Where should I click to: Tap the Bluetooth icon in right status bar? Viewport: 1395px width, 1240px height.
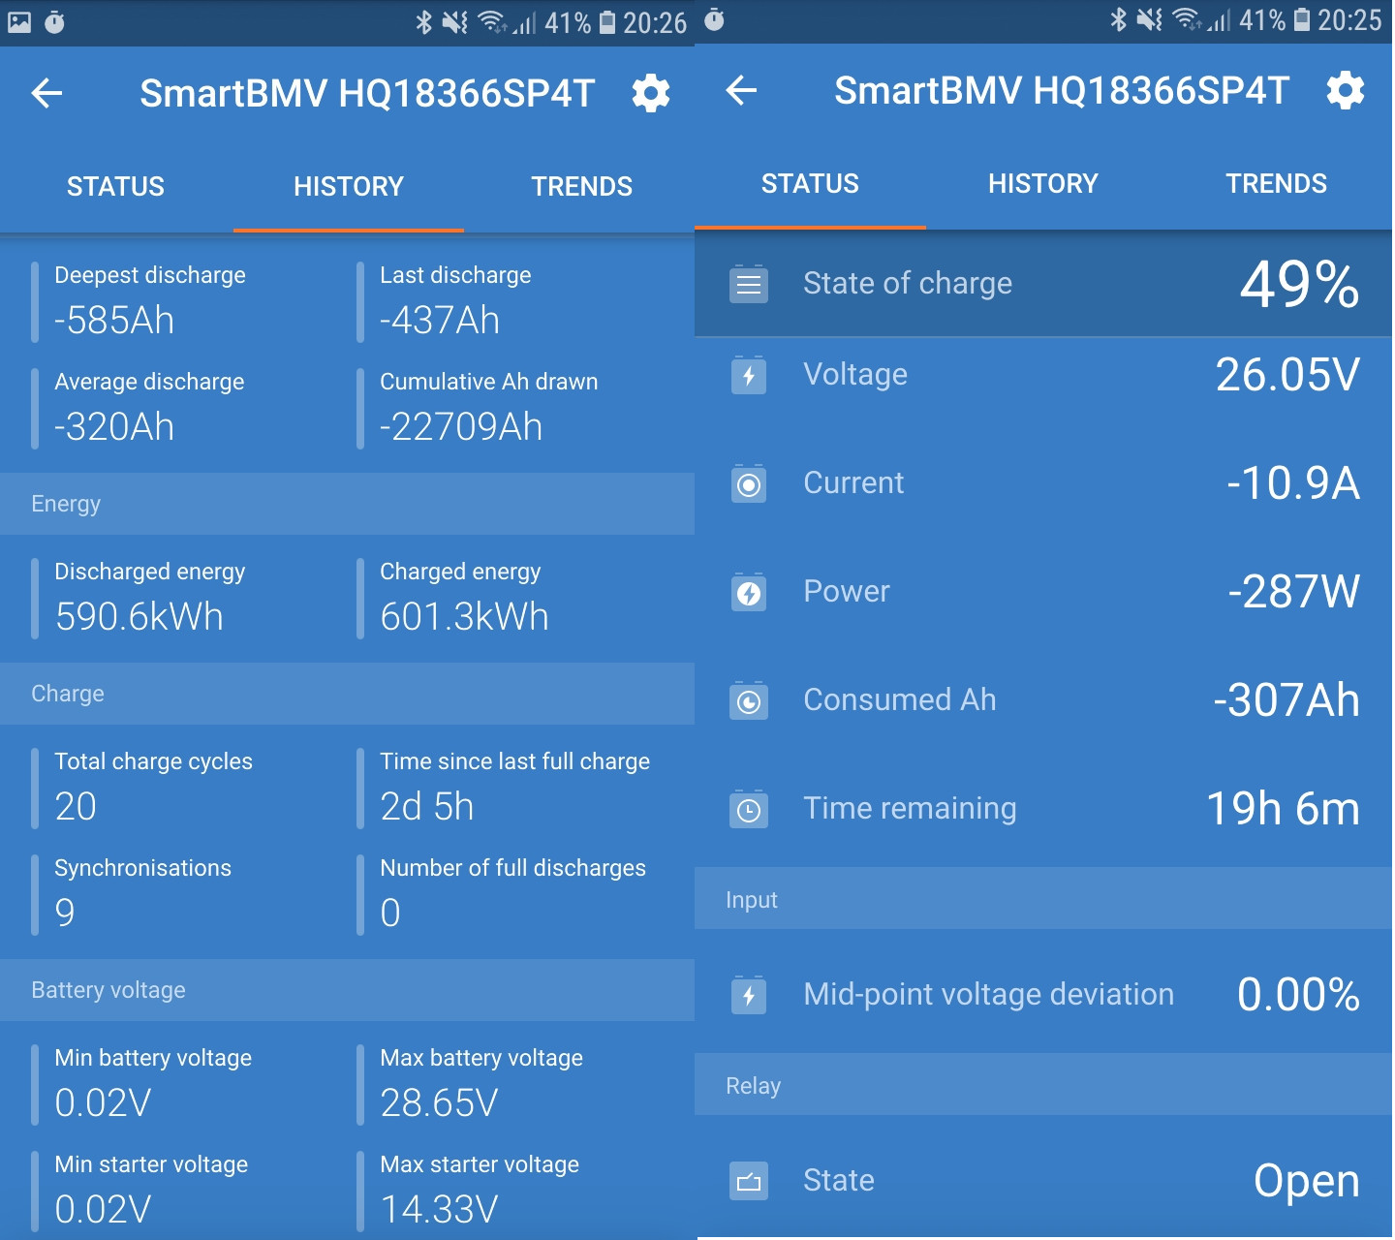(x=1118, y=19)
